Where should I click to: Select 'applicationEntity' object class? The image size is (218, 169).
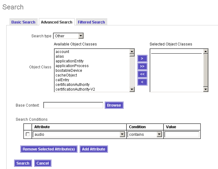(x=92, y=61)
